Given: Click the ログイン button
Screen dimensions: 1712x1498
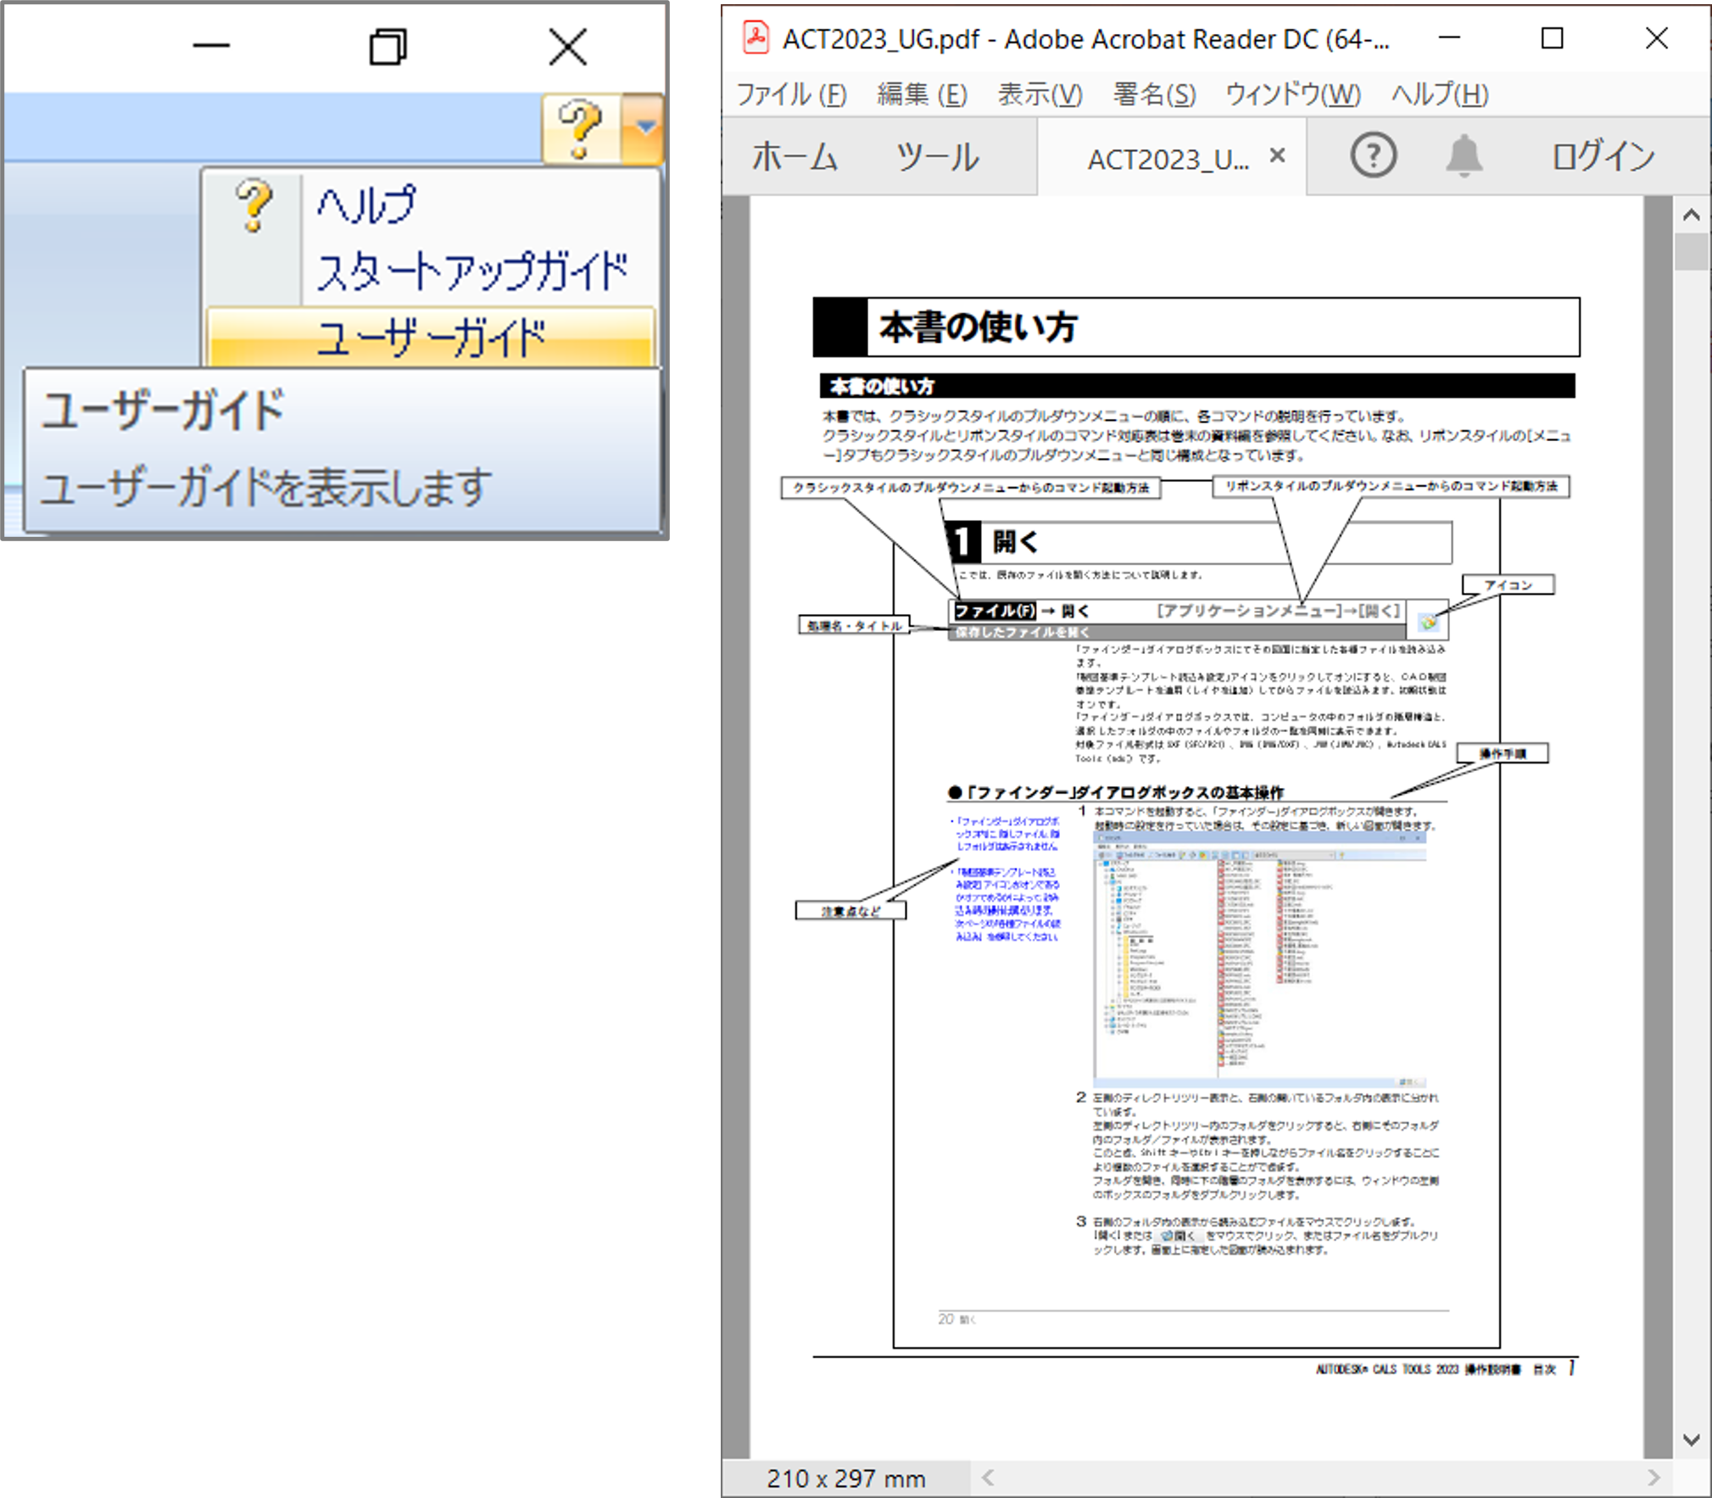Looking at the screenshot, I should [x=1602, y=156].
